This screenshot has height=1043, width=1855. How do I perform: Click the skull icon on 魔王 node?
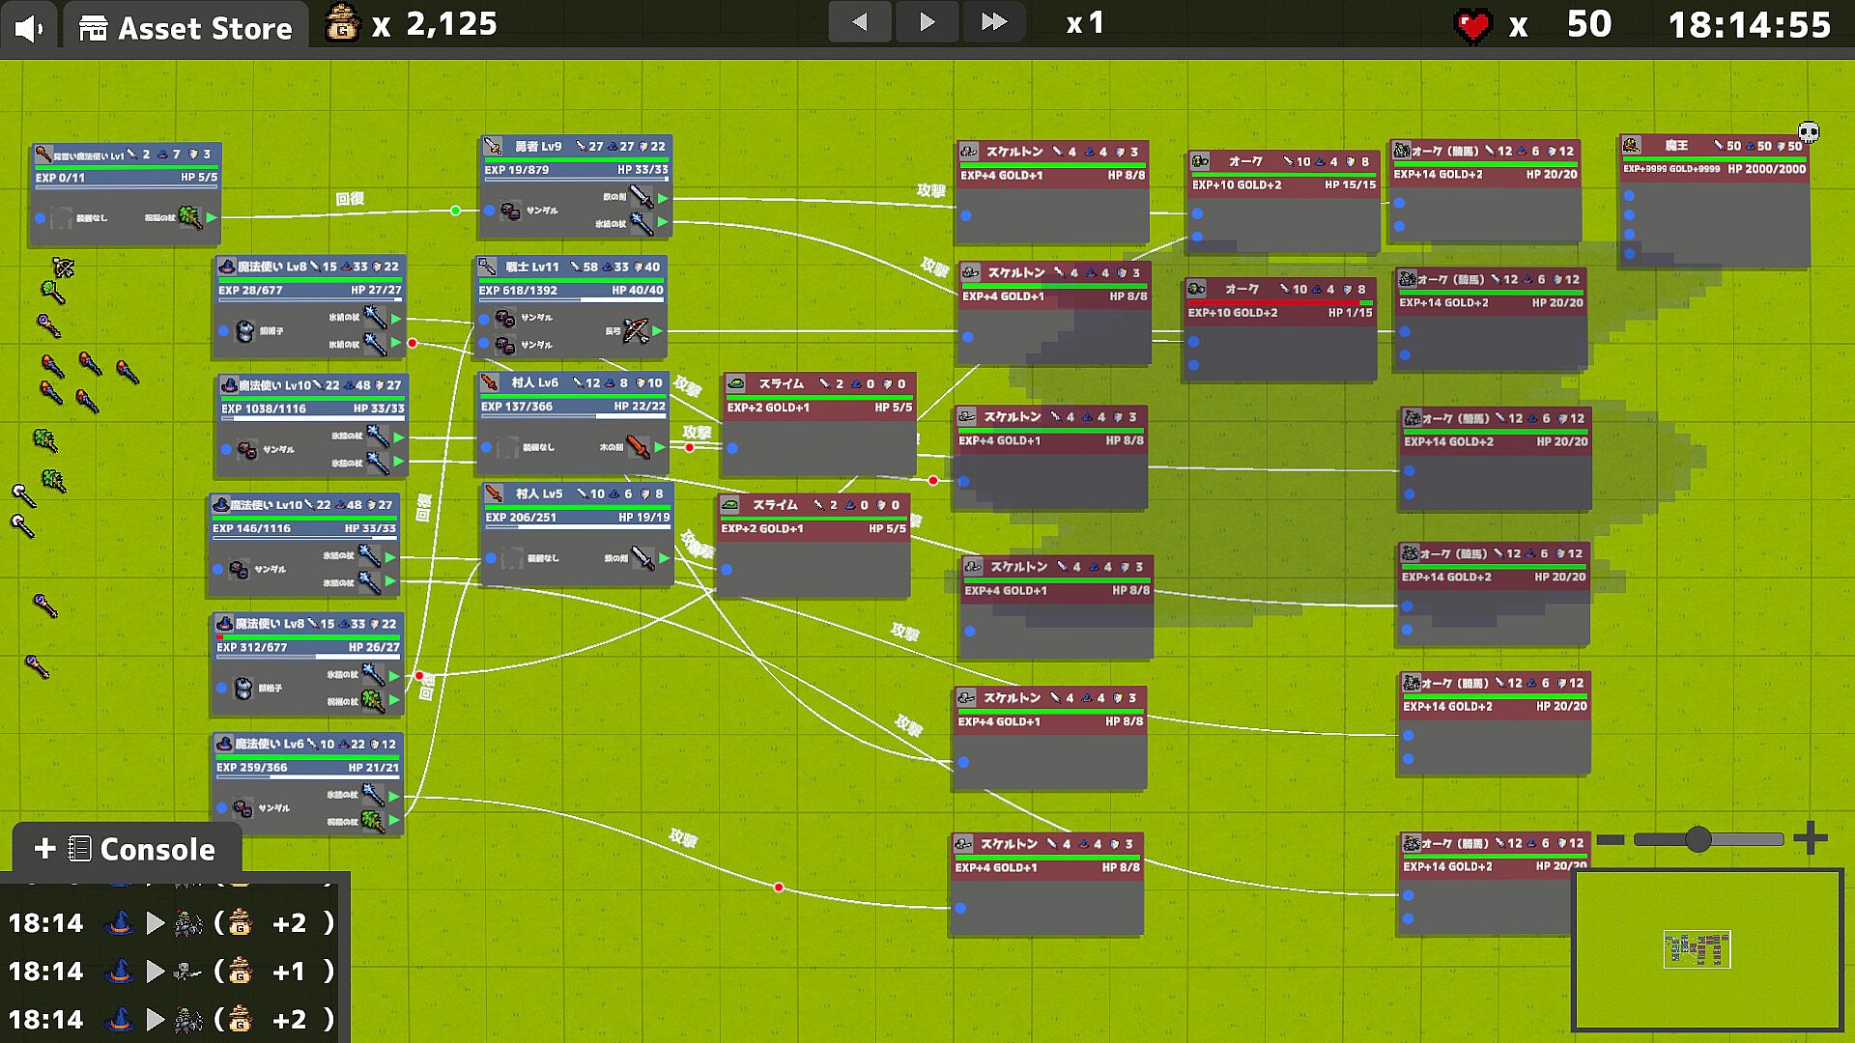click(1809, 132)
